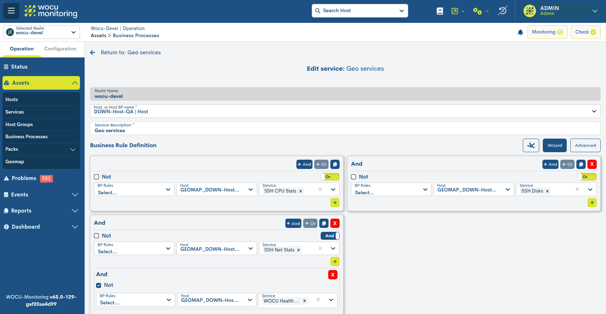Add a row with the yellow plus under SSH CPU Stats
The width and height of the screenshot is (606, 314).
click(335, 203)
